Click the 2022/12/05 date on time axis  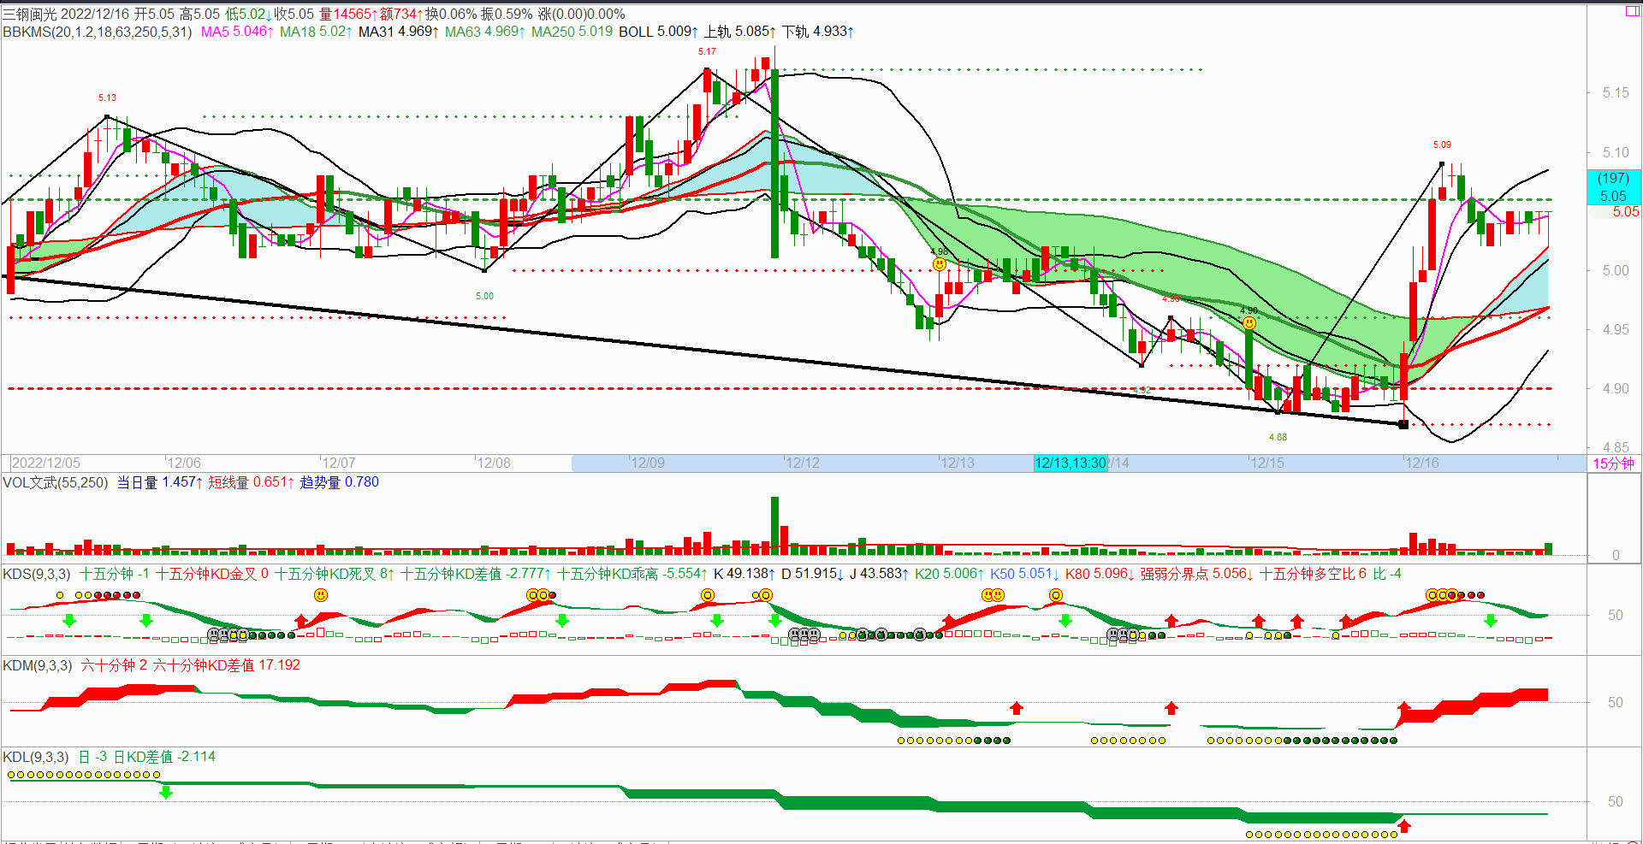pos(46,463)
